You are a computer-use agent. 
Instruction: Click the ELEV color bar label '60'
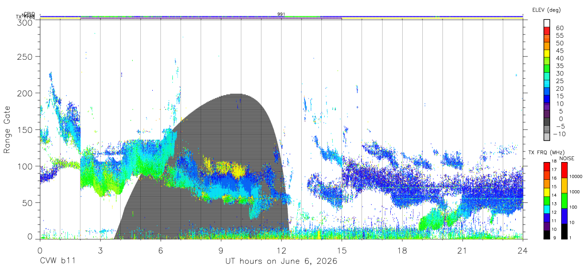[x=560, y=28]
